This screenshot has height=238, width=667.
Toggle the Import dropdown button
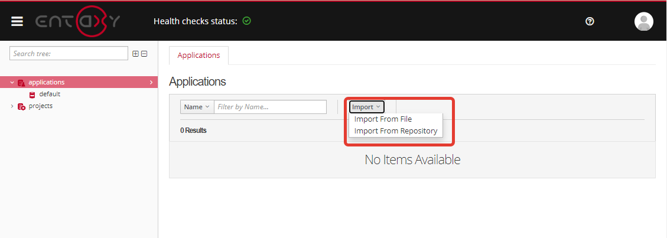click(367, 107)
